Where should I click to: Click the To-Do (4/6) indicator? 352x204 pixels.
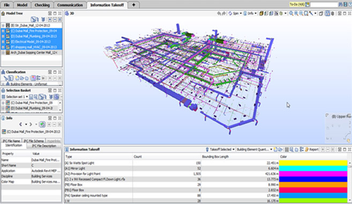click(x=297, y=4)
